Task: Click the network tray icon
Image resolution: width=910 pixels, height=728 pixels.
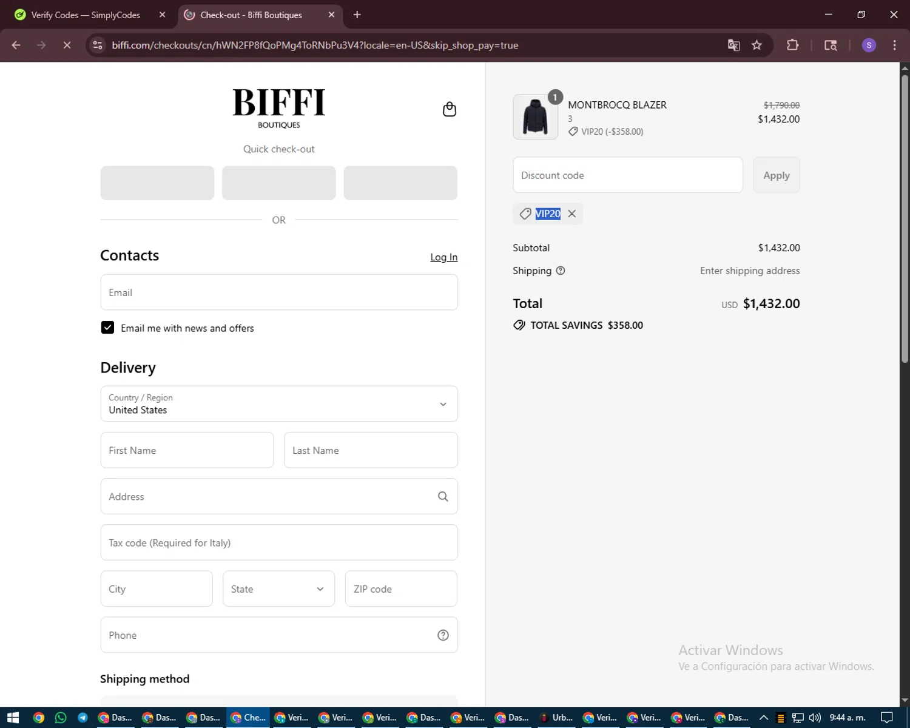Action: point(798,718)
